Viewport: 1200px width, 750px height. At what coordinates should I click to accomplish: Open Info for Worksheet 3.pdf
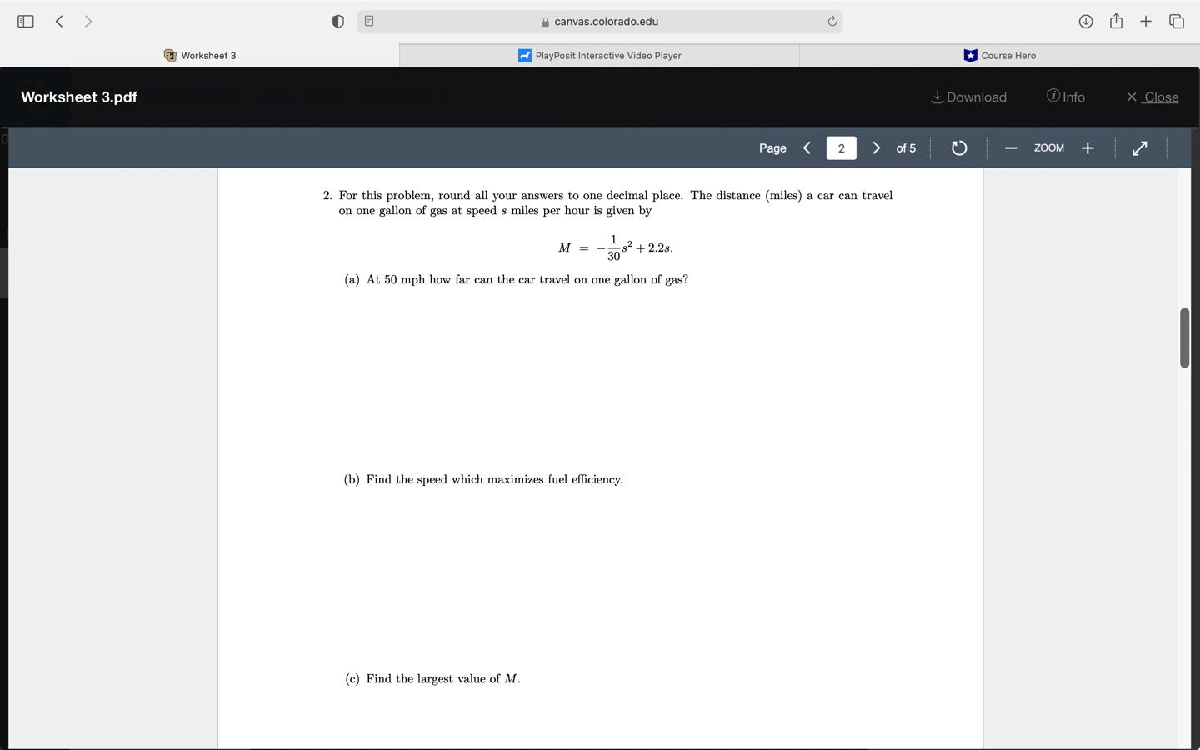click(x=1066, y=97)
